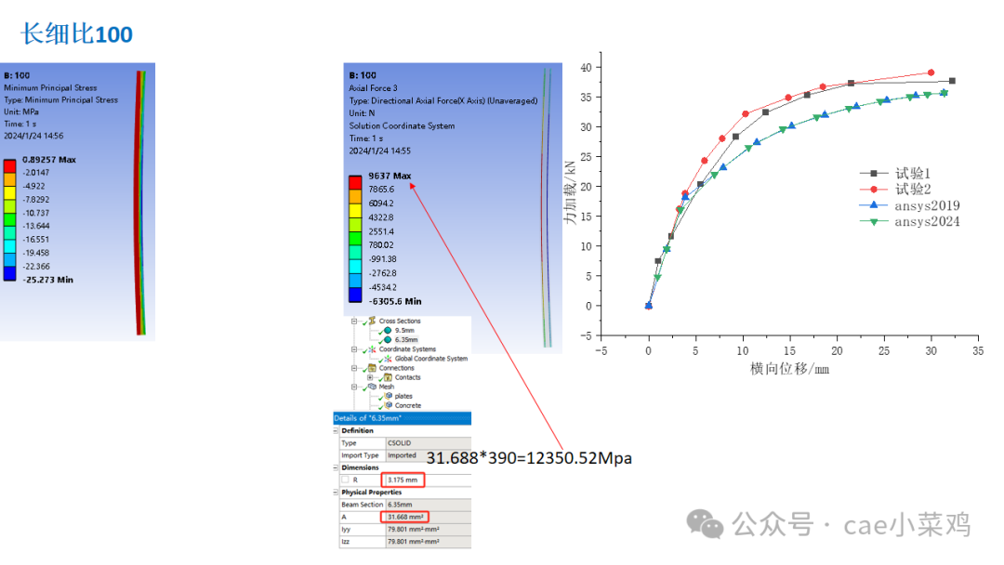
Task: Click the Mesh cube icon
Action: pyautogui.click(x=372, y=387)
